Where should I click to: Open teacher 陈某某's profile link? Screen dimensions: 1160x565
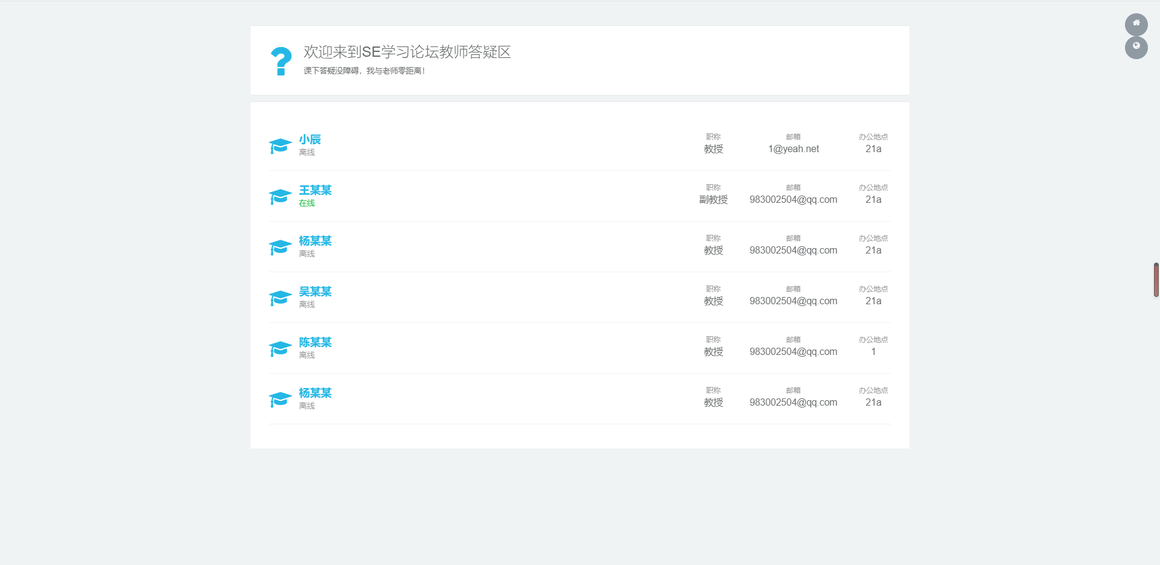[315, 342]
